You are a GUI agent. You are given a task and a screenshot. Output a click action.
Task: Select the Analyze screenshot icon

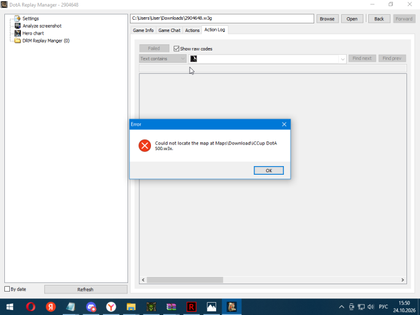coord(17,26)
